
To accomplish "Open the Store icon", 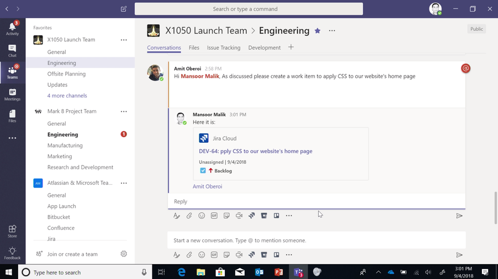I will (x=12, y=231).
